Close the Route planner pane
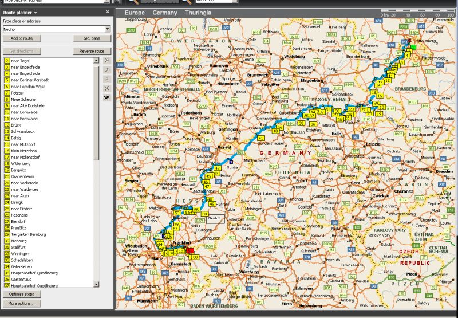 pos(108,11)
